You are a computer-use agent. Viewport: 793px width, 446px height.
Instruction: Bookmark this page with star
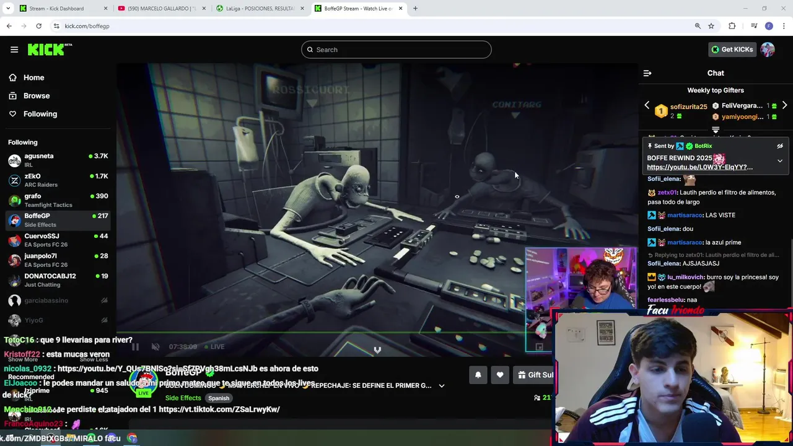tap(711, 26)
